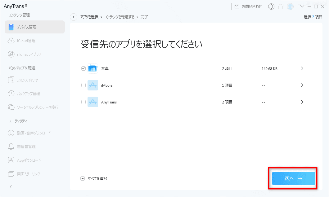The height and width of the screenshot is (197, 329).
Task: Click the shirt theme icon in title bar
Action: click(x=281, y=7)
